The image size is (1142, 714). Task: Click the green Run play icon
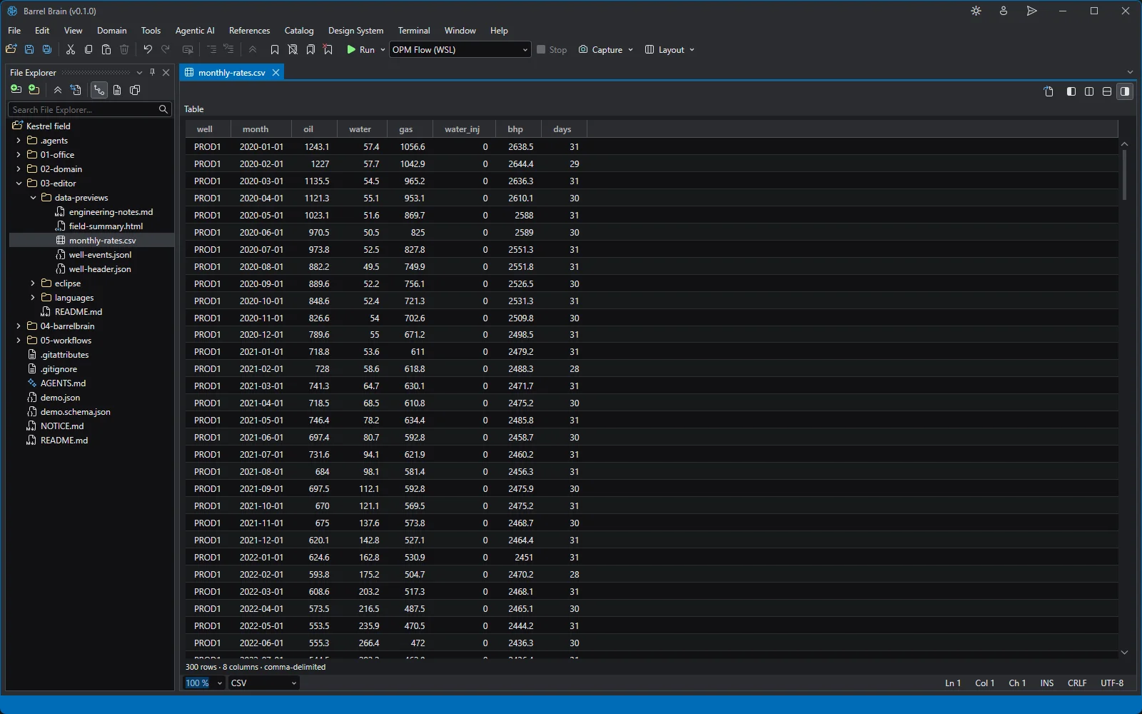tap(351, 49)
